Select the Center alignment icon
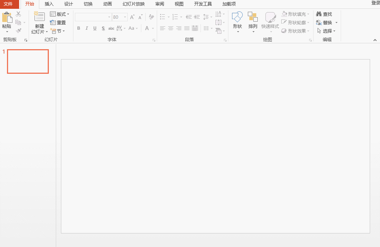Viewport: 380px width, 247px height. pos(170,28)
